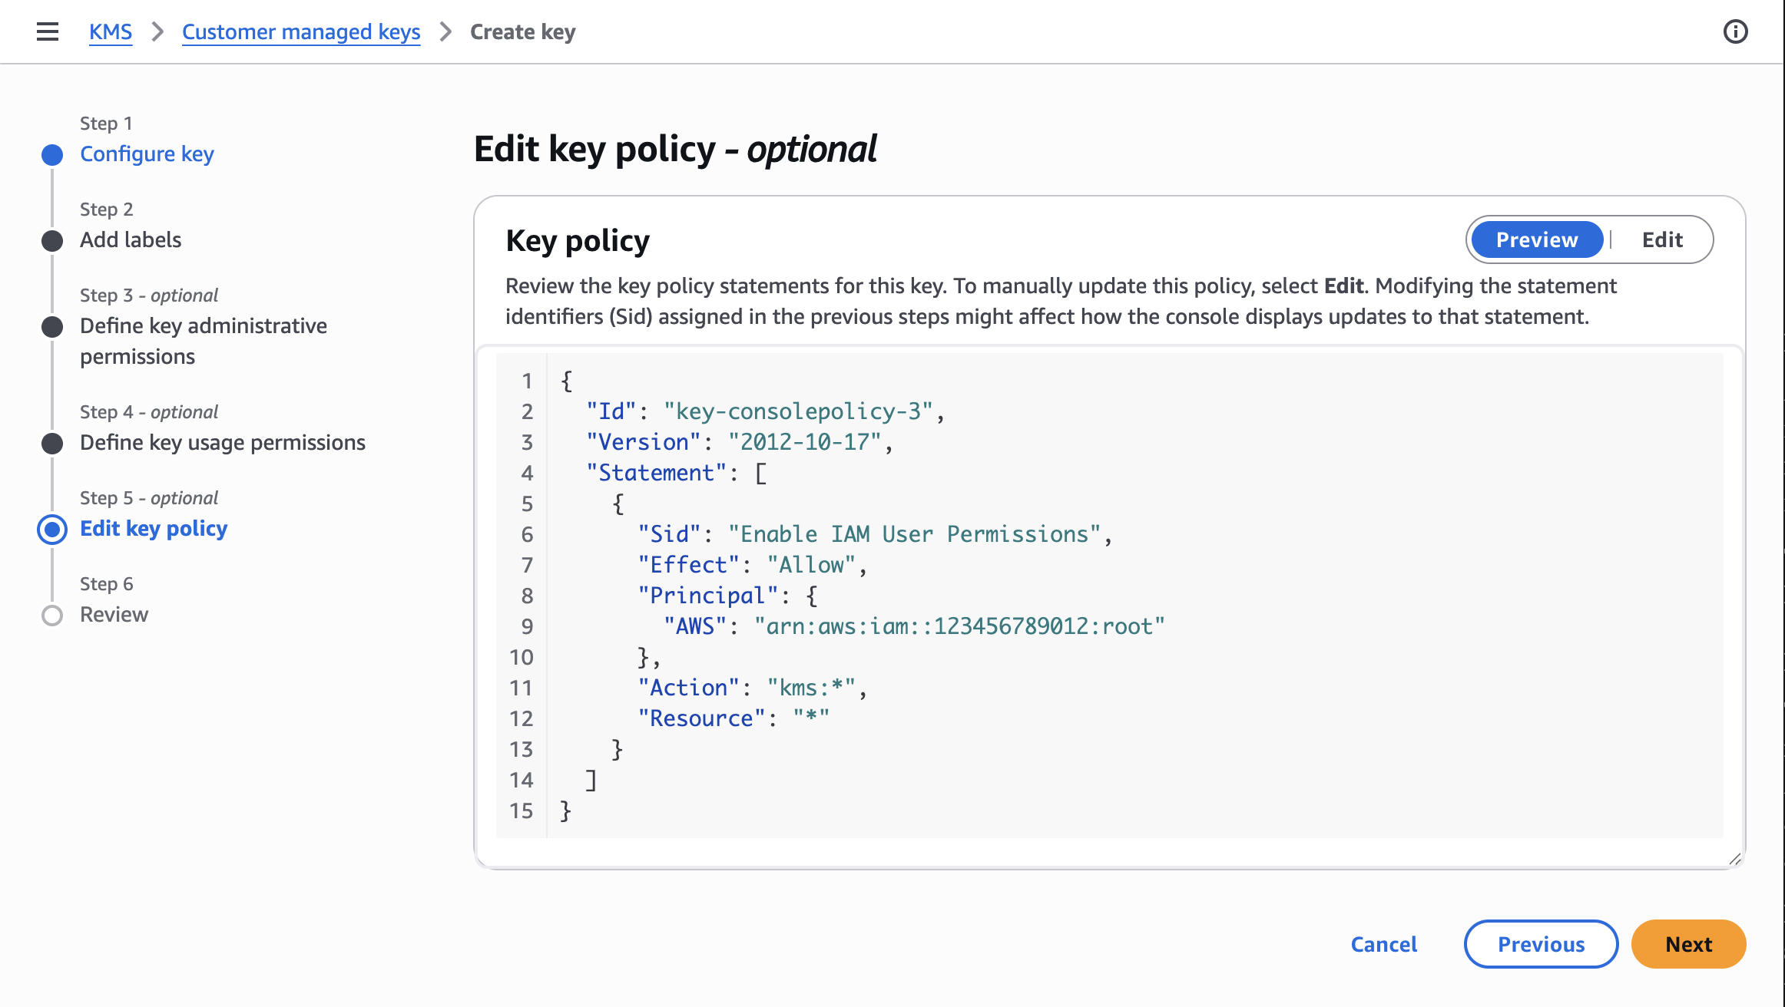
Task: Select the Add labels step
Action: tap(131, 239)
